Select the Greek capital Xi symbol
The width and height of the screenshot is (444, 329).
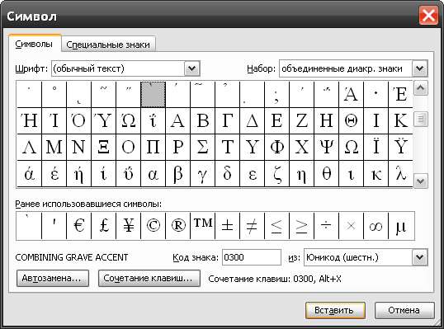pyautogui.click(x=103, y=147)
